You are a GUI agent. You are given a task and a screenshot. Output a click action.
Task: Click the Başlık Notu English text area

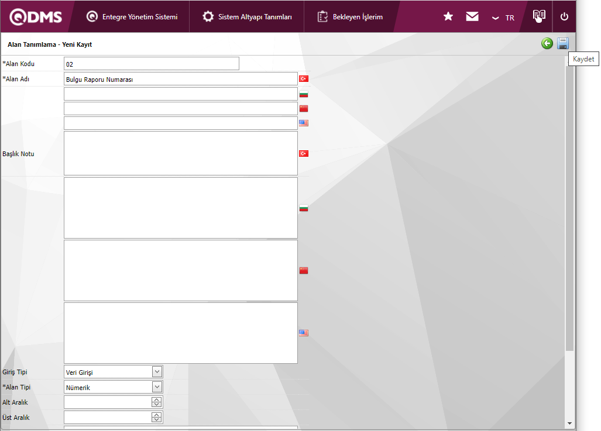[180, 333]
